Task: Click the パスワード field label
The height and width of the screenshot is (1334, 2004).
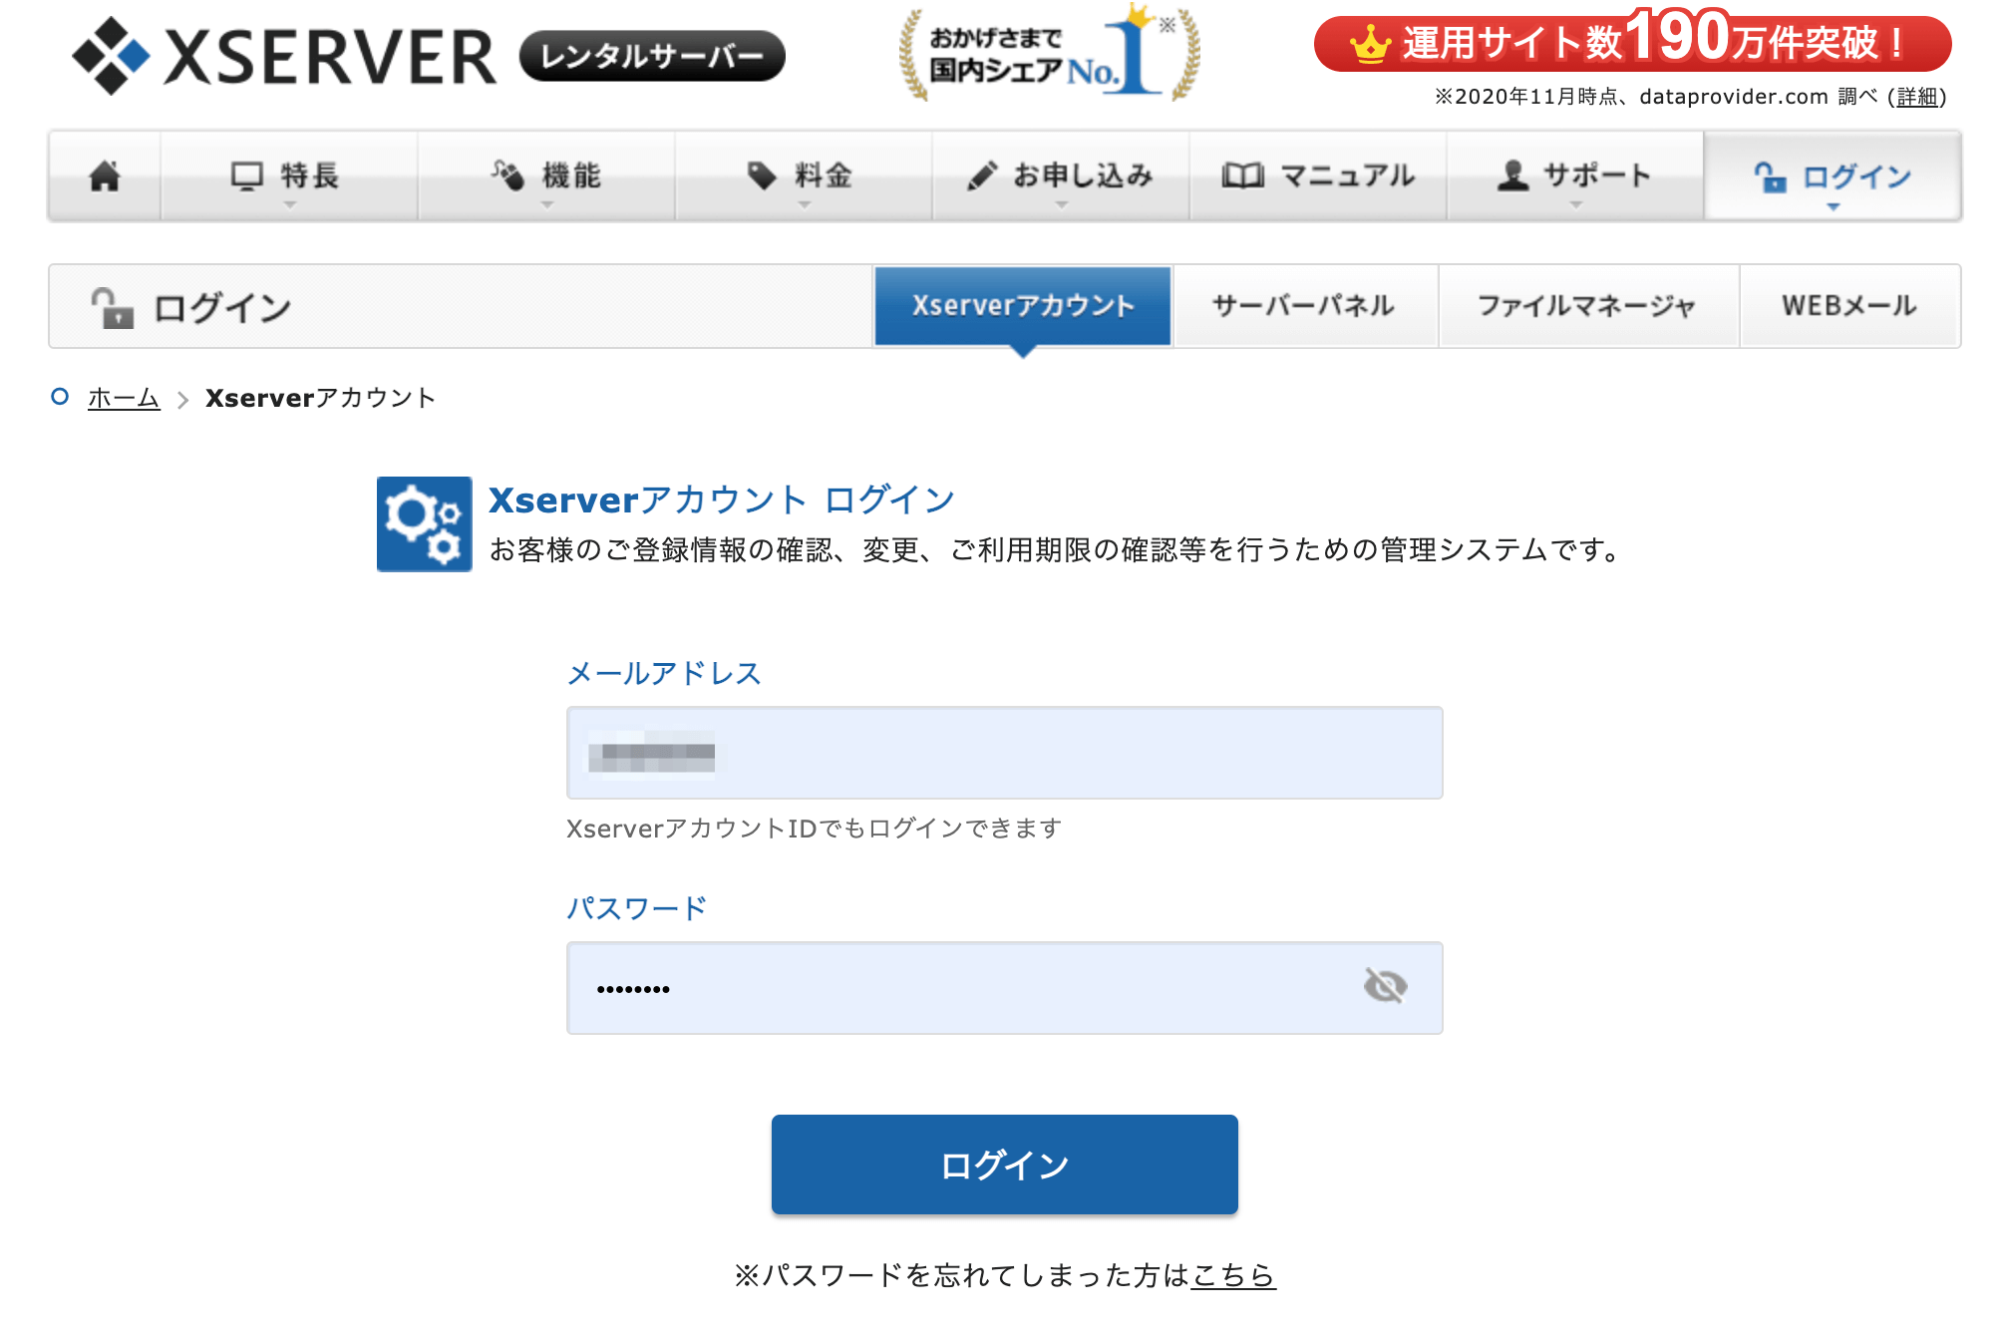Action: pos(637,908)
